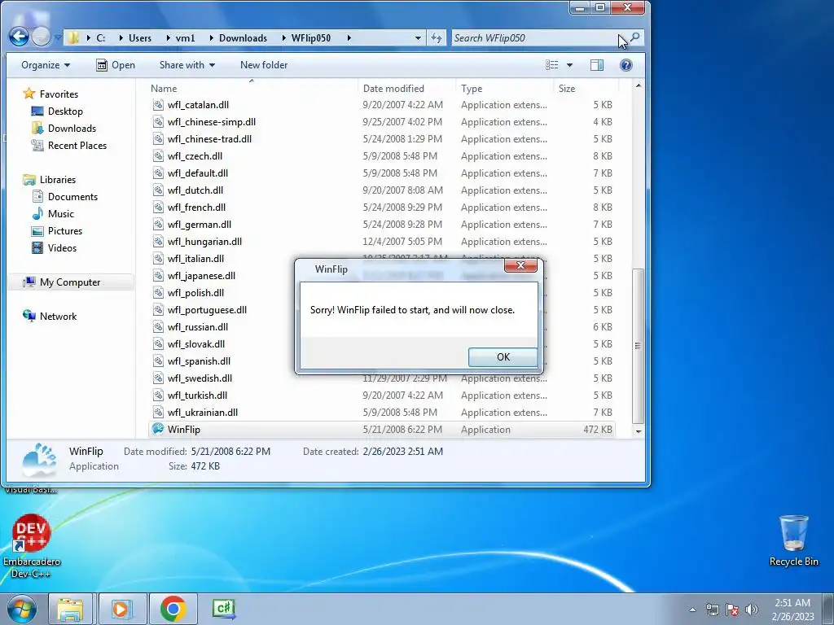Viewport: 834px width, 625px height.
Task: Select the wfl_russian.dll file icon
Action: (x=158, y=327)
